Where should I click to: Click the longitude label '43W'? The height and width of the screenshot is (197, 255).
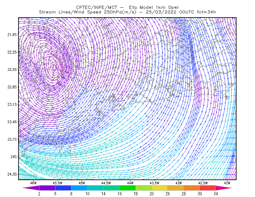coord(179,183)
